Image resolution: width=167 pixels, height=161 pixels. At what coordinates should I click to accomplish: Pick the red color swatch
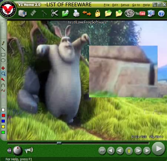tap(3, 116)
